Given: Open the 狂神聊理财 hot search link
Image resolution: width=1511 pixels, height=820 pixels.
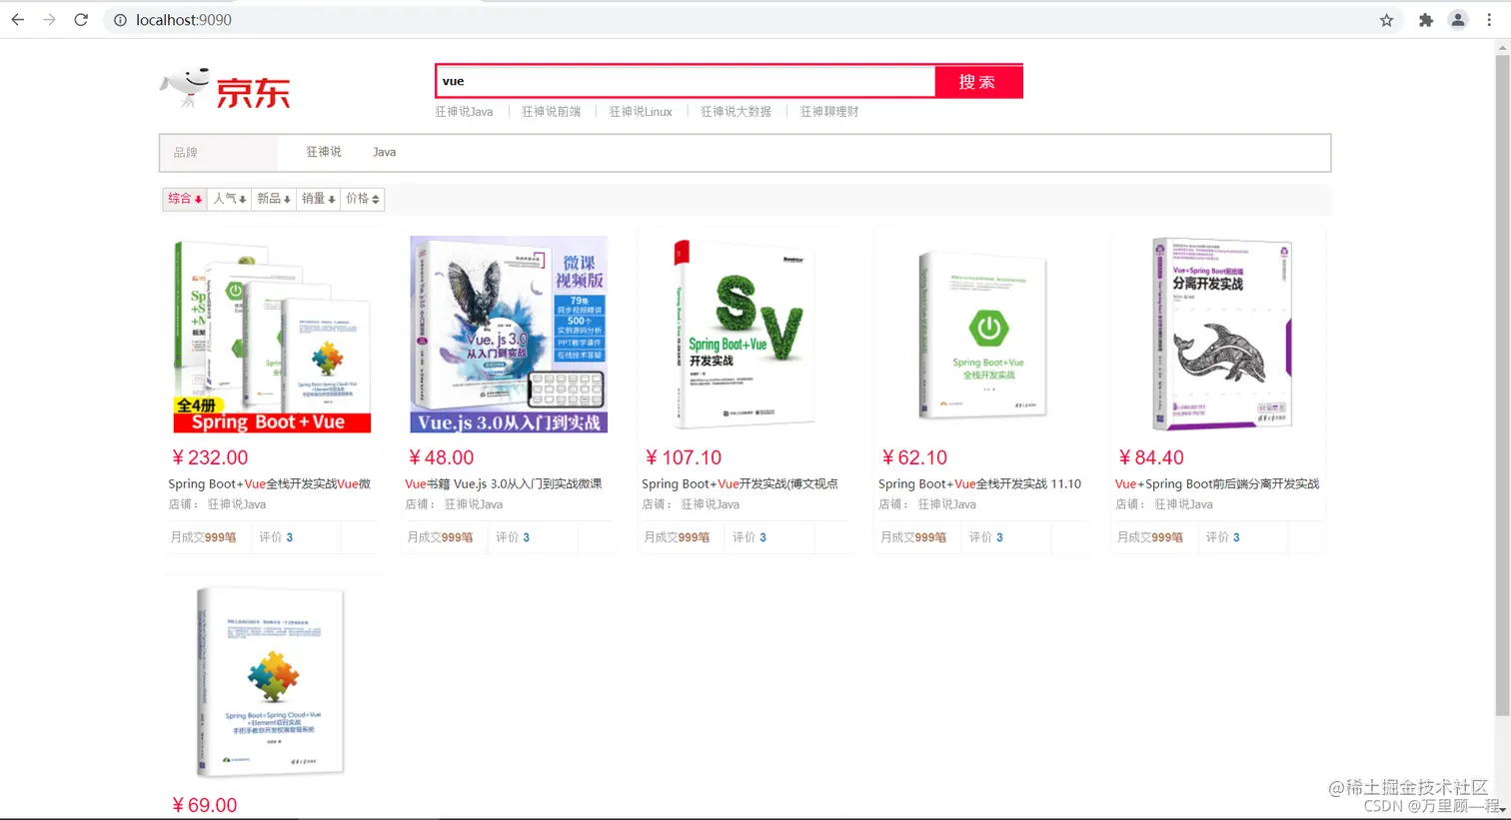Looking at the screenshot, I should [x=829, y=112].
